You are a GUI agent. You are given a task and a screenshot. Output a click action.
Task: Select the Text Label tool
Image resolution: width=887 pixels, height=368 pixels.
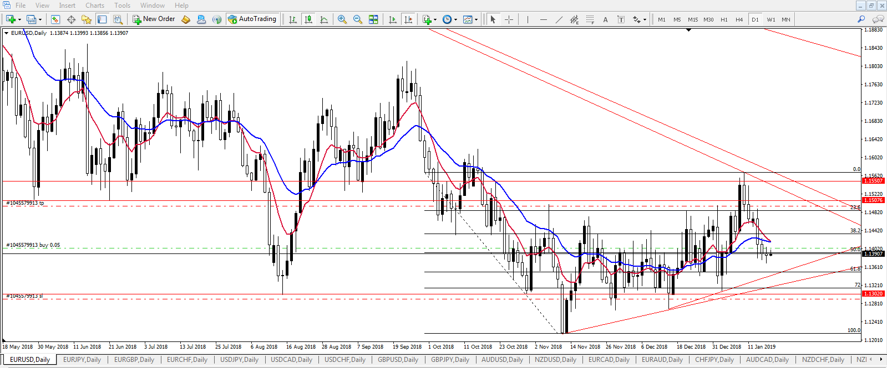[621, 19]
